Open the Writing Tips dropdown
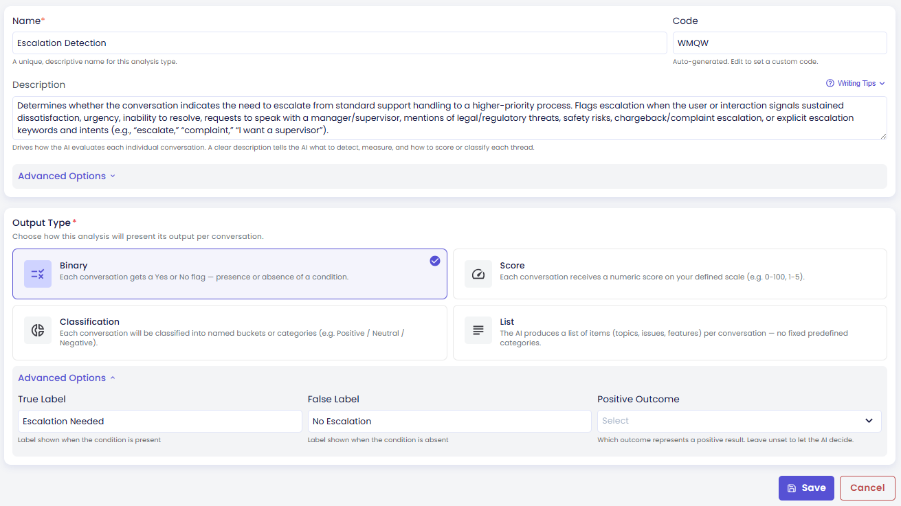Screen dimensions: 901x506 (856, 83)
